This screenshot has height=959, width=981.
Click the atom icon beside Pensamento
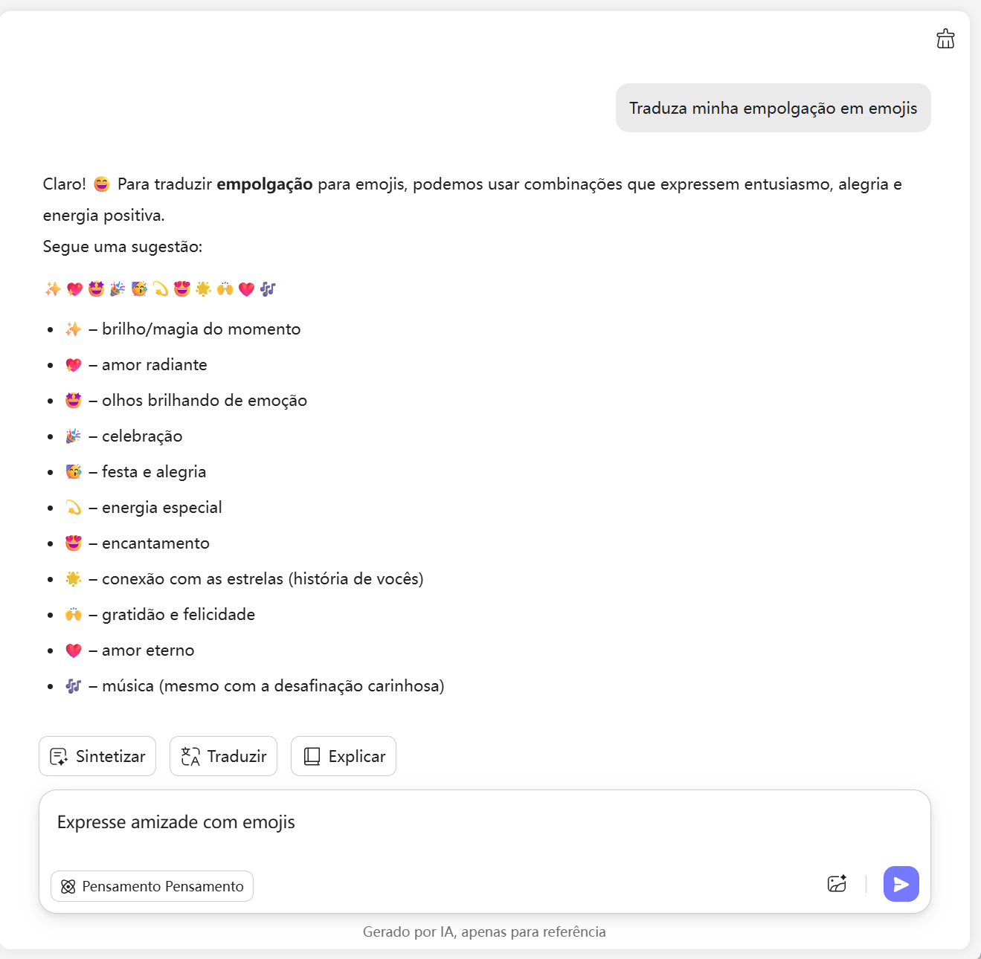coord(68,886)
